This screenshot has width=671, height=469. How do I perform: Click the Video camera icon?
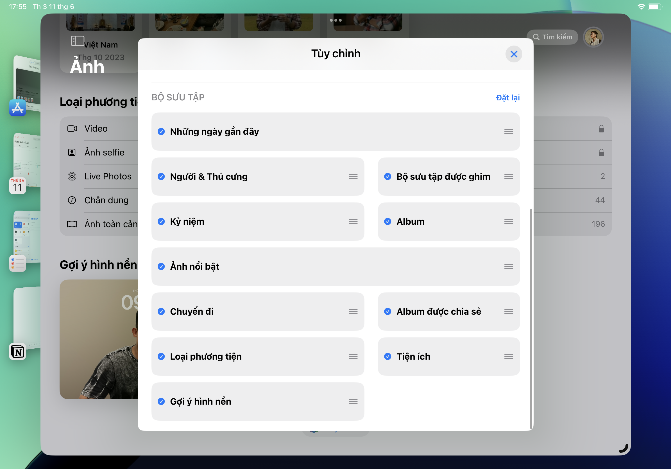click(72, 129)
